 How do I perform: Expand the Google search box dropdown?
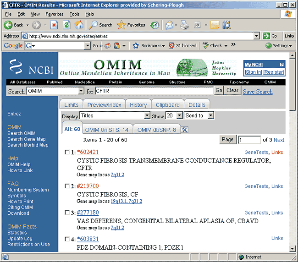pyautogui.click(x=88, y=45)
